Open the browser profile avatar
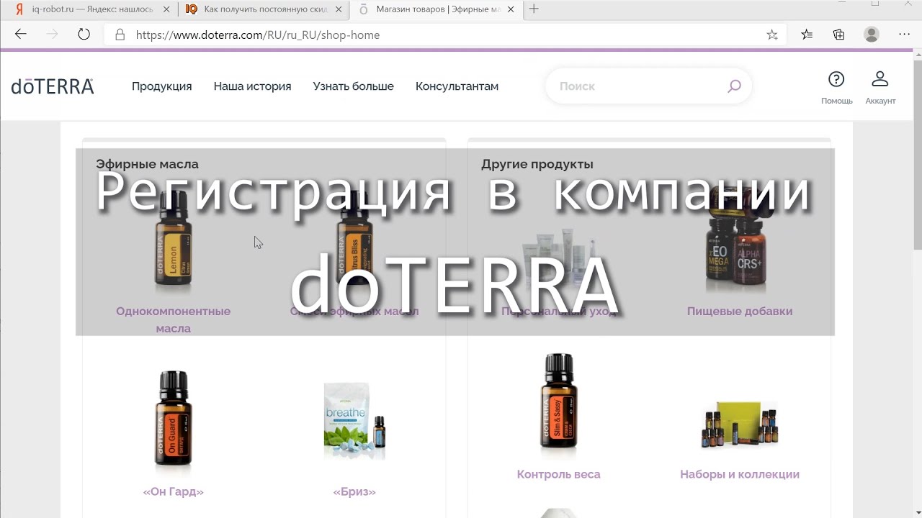The height and width of the screenshot is (518, 922). (x=872, y=35)
